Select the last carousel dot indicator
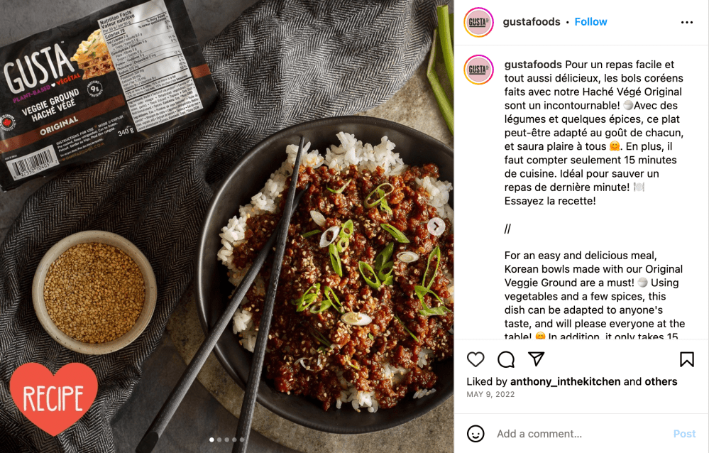 (242, 440)
